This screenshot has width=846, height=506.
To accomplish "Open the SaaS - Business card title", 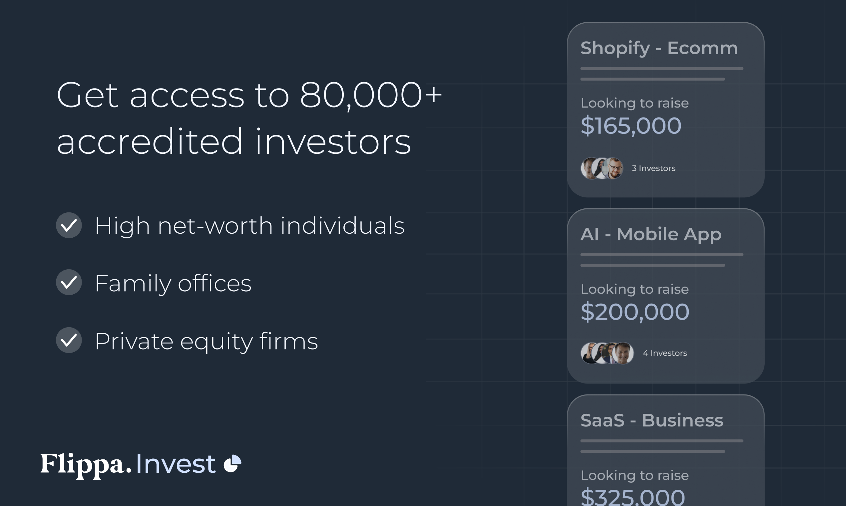I will pyautogui.click(x=652, y=420).
